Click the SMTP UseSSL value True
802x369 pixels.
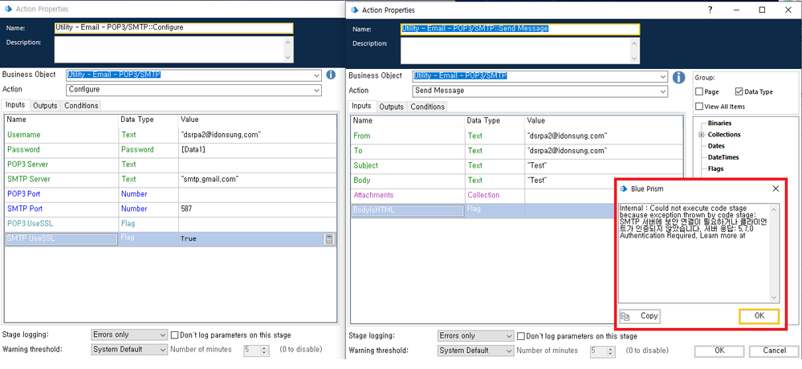pos(188,239)
